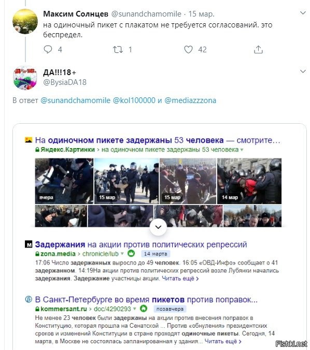Screen dimensions: 310x350
Task: Open tweet options chevron for Максим Солнцев
Action: [x=303, y=13]
